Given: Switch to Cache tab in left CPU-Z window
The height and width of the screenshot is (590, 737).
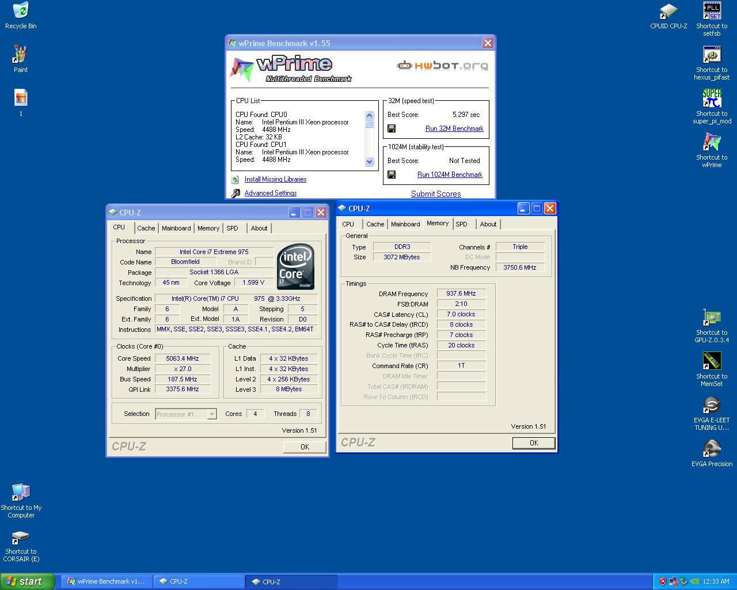Looking at the screenshot, I should tap(146, 228).
